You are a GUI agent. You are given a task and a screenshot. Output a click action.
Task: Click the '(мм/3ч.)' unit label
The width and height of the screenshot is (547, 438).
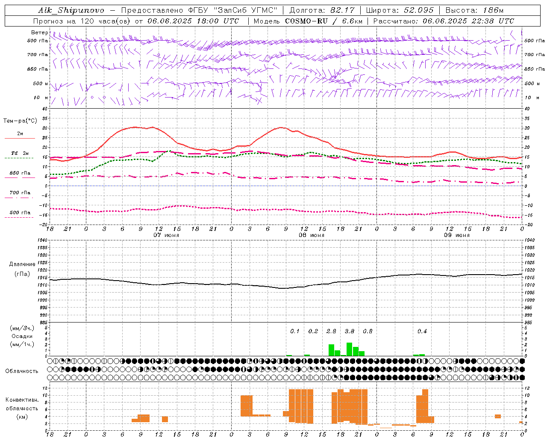pyautogui.click(x=22, y=328)
